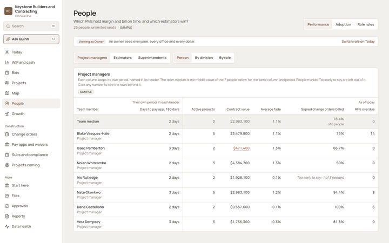Click the folder icon beside Files
389x243 pixels.
(x=7, y=195)
